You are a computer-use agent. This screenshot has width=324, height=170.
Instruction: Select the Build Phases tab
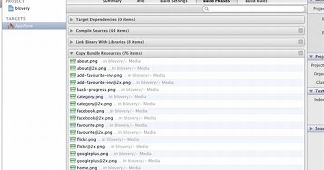tap(216, 1)
